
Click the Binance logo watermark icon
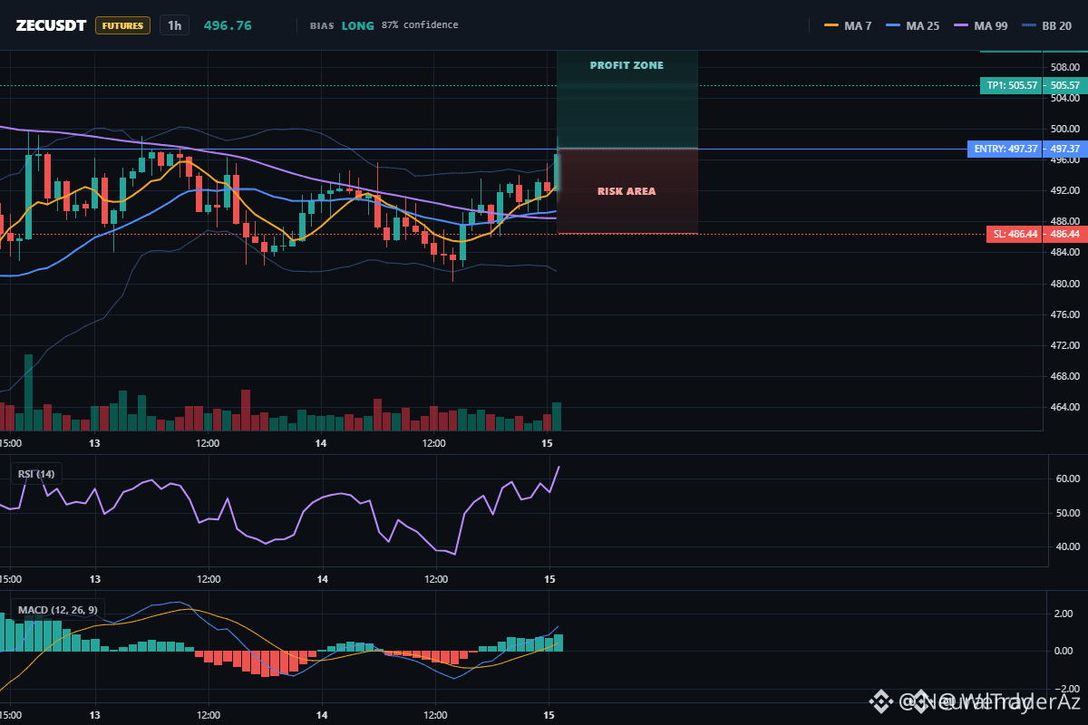pyautogui.click(x=880, y=701)
